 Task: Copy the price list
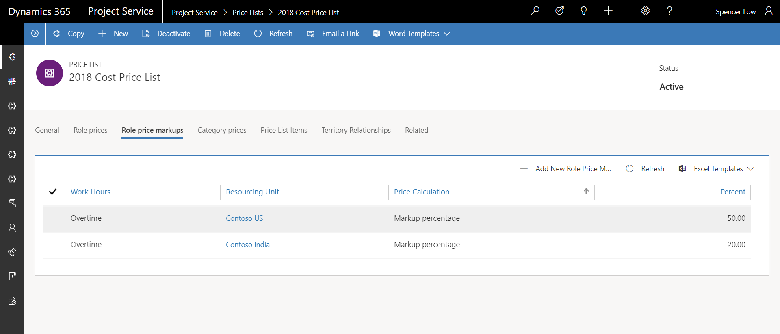(68, 34)
